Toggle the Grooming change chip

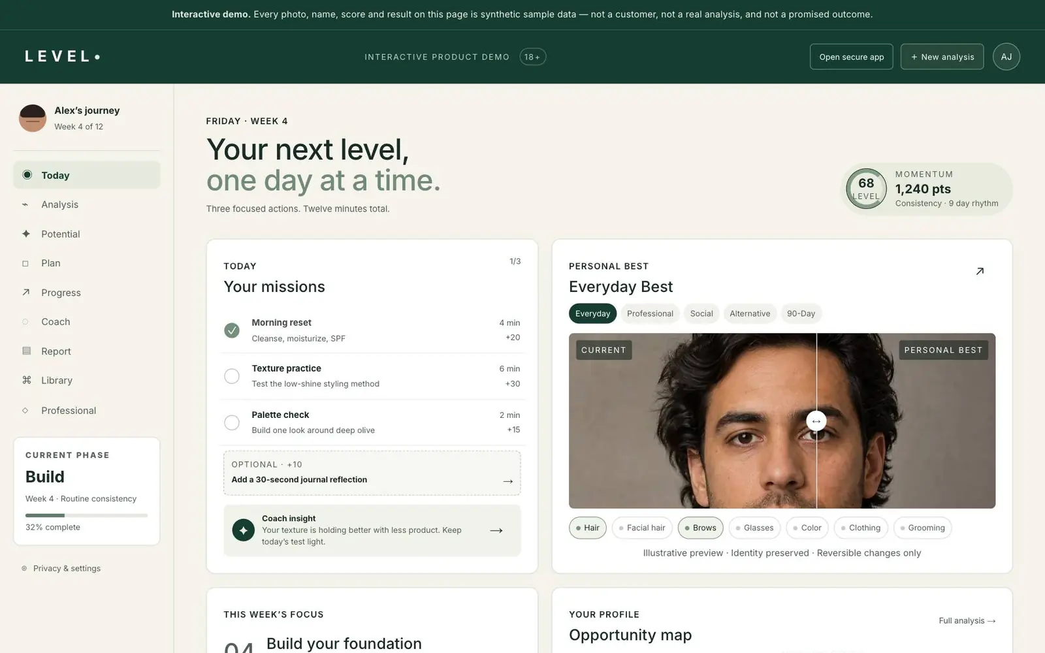[922, 528]
